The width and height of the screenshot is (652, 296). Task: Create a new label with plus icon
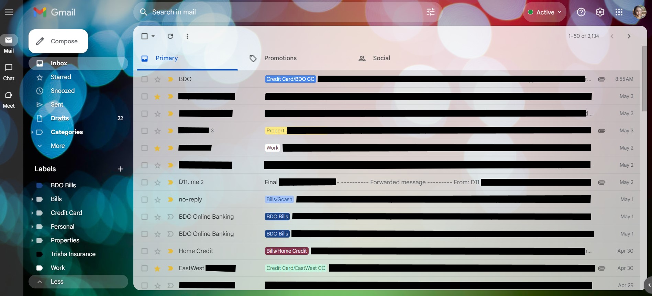(x=120, y=169)
